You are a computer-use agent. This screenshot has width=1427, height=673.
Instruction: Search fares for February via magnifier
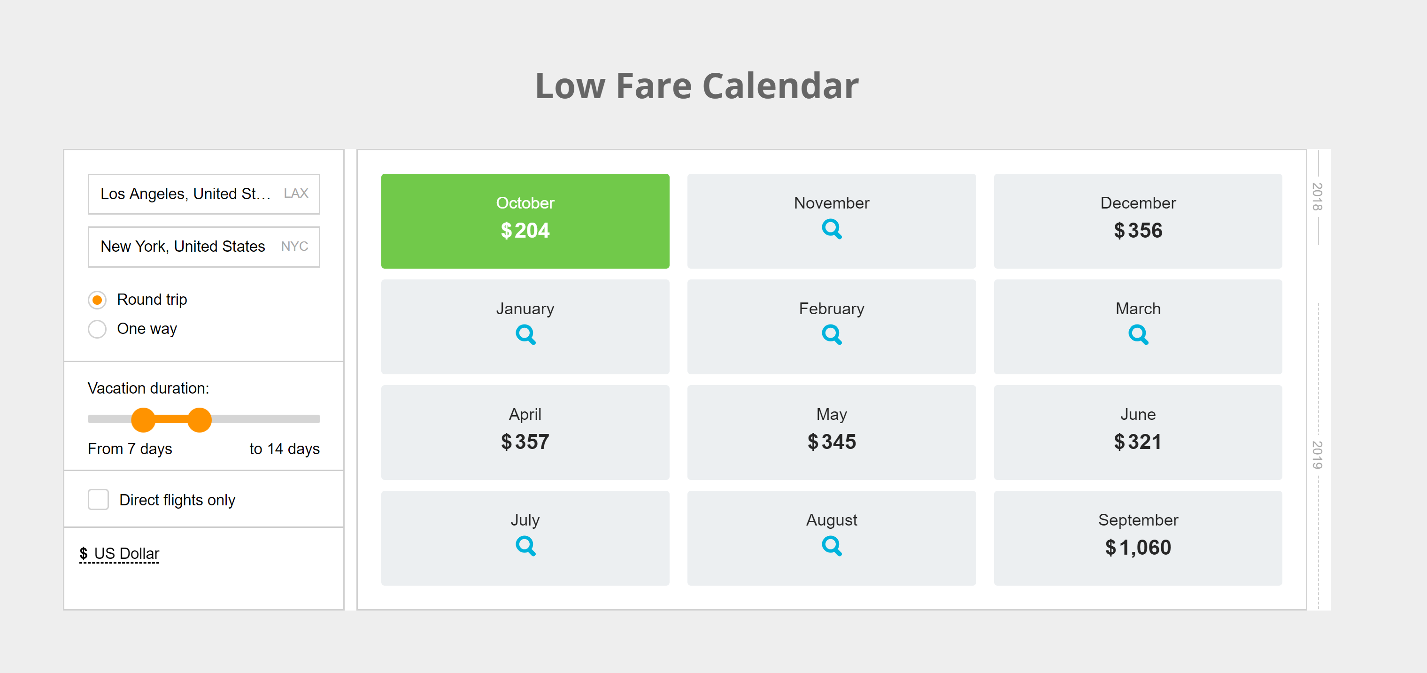point(831,334)
